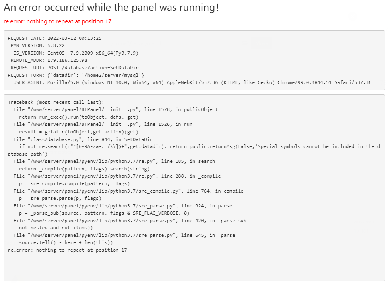Click the REQUEST_FORM datadir line
388x283 pixels.
coord(76,75)
